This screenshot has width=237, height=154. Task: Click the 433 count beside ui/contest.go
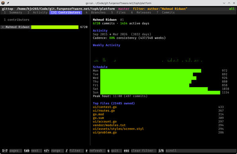tap(221, 107)
